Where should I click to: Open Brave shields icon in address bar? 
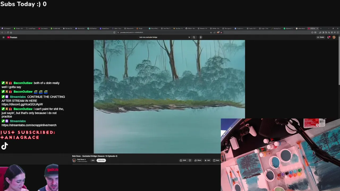pyautogui.click(x=218, y=32)
